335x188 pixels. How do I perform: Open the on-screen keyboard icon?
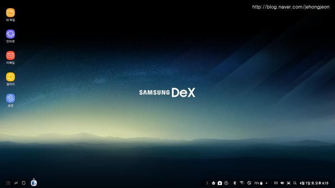point(276,183)
